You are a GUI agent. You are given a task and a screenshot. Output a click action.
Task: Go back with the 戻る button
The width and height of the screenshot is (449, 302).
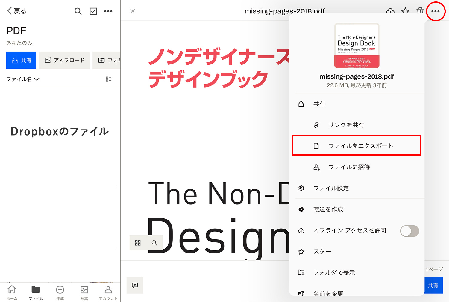coord(16,11)
